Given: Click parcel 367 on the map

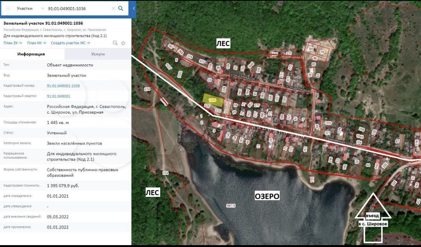Looking at the screenshot, I should pyautogui.click(x=171, y=46).
